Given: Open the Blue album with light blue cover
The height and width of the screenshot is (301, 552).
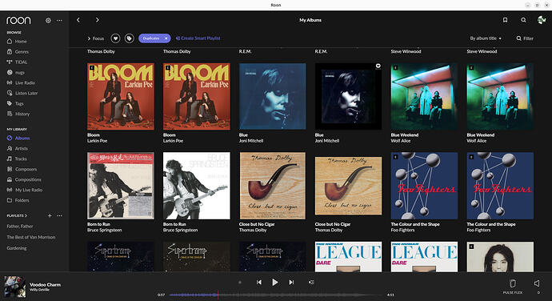Looking at the screenshot, I should (273, 97).
